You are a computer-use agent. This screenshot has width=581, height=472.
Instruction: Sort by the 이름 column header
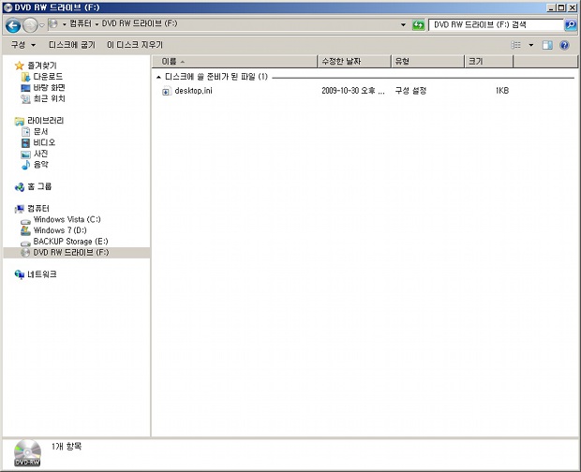pyautogui.click(x=235, y=62)
